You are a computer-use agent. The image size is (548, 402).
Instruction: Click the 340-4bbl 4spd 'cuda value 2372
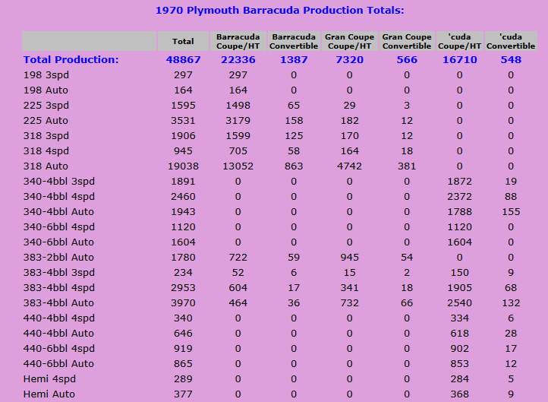460,197
